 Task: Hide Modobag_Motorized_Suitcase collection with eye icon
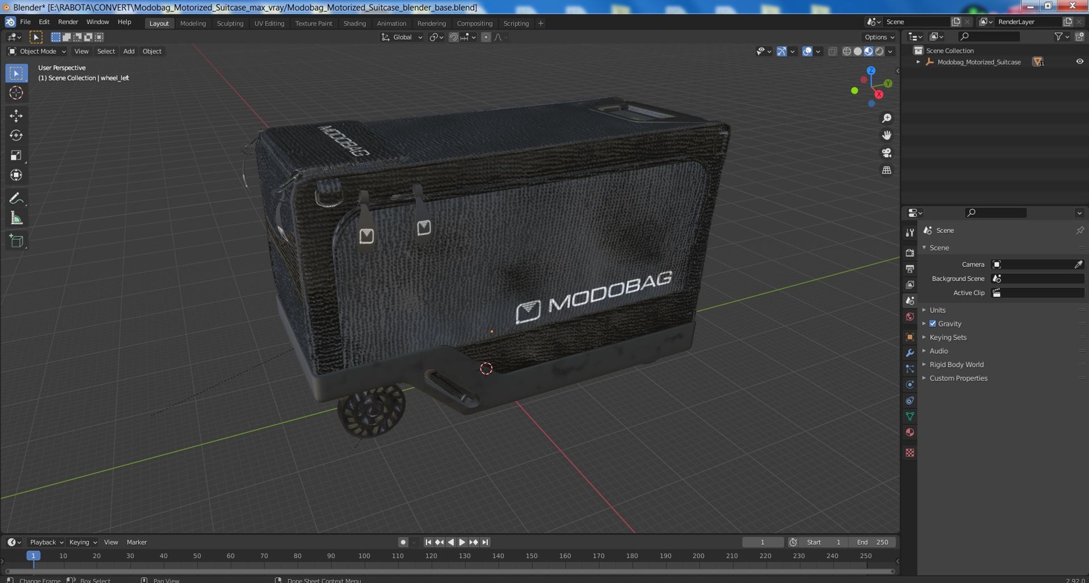point(1079,62)
